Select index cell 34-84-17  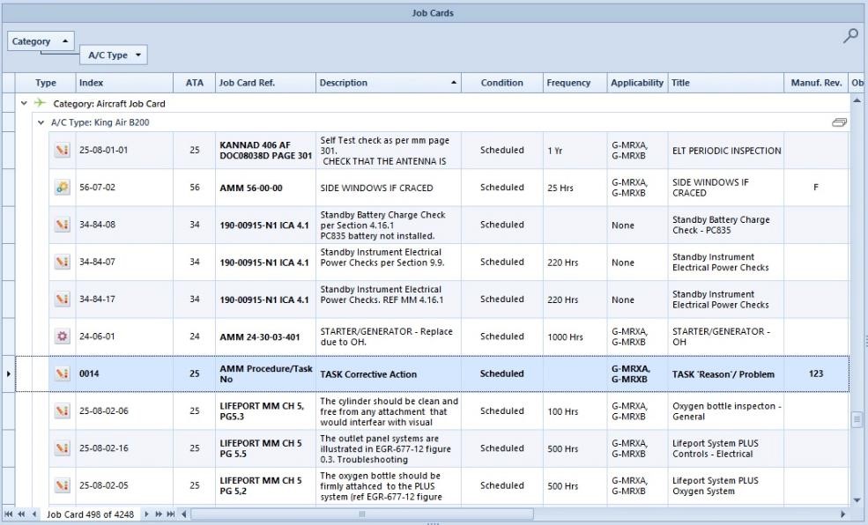click(124, 299)
